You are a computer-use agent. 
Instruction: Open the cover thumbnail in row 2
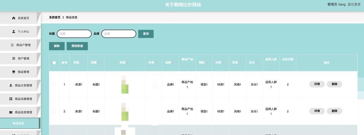pyautogui.click(x=125, y=112)
